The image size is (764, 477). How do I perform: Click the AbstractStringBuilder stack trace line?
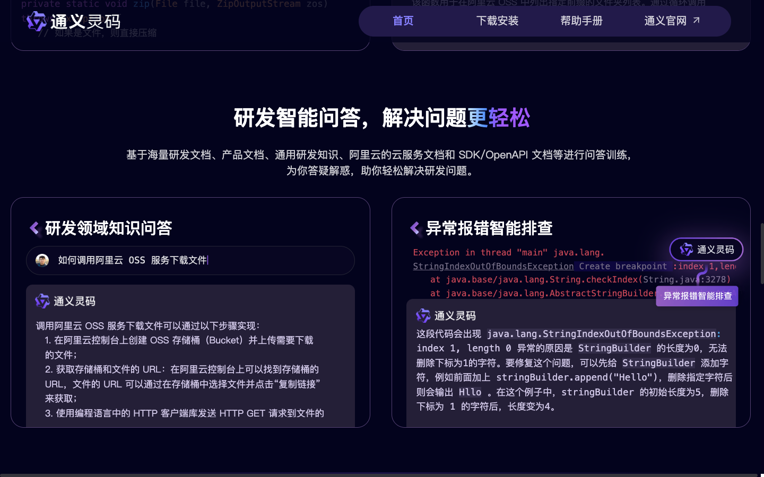[x=543, y=293]
